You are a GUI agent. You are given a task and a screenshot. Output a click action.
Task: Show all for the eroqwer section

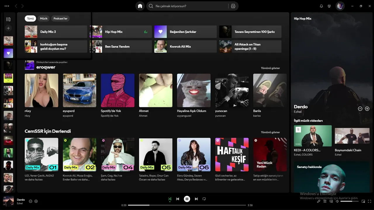click(x=270, y=68)
